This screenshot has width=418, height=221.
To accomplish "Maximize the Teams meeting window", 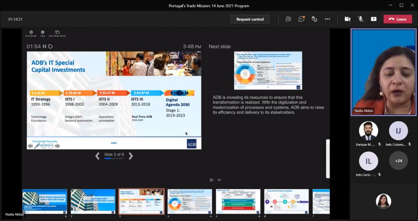I will coord(401,5).
